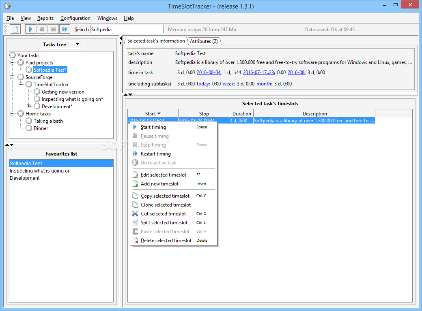Screen dimensions: 422x311
Task: Click the today link in subtasks row
Action: pyautogui.click(x=203, y=83)
